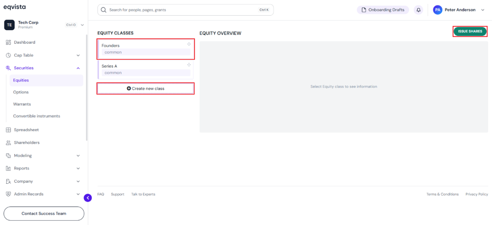The height and width of the screenshot is (225, 492).
Task: Click Create new class button
Action: pos(145,88)
